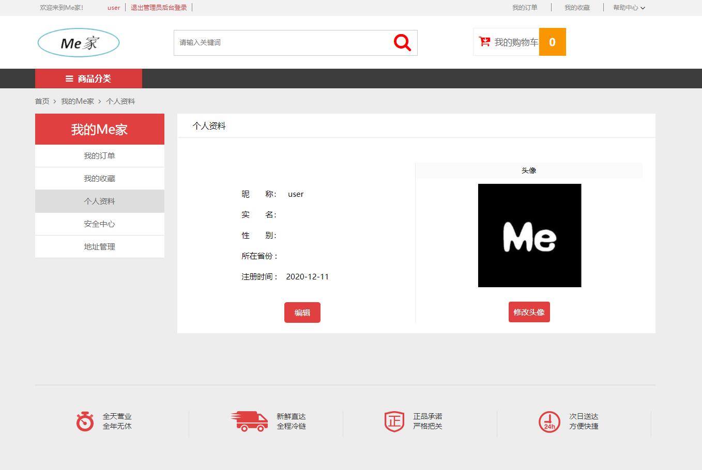Expand the 帮助中心 dropdown menu
The image size is (702, 470).
coord(629,7)
